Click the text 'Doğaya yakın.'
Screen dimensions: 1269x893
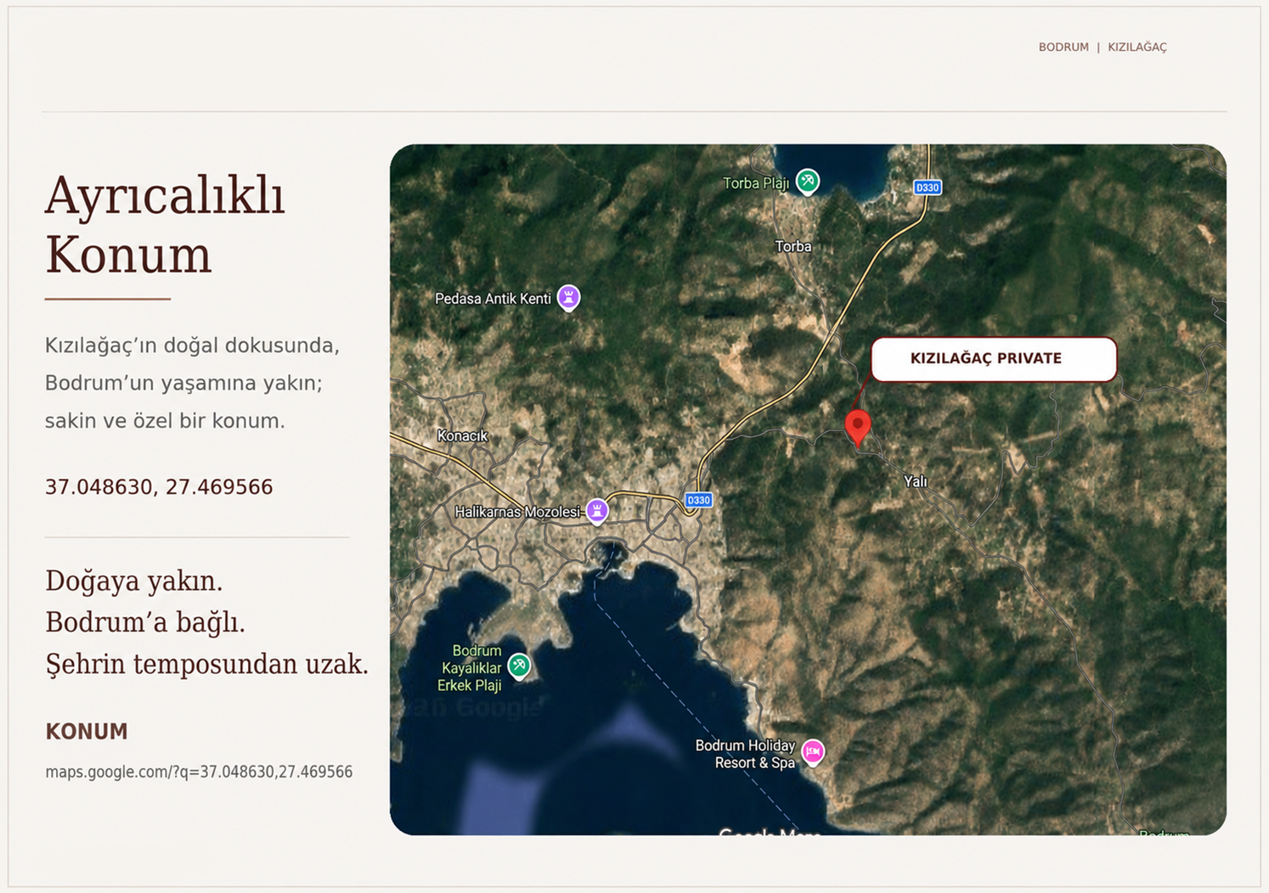tap(134, 581)
